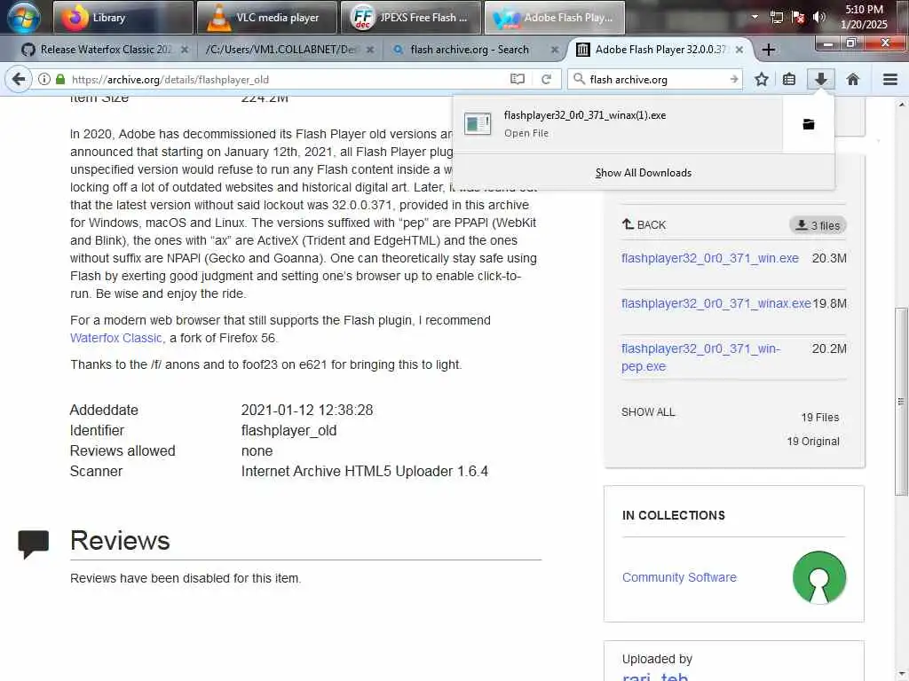This screenshot has width=909, height=681.
Task: Click the Windows Start orb
Action: (24, 17)
